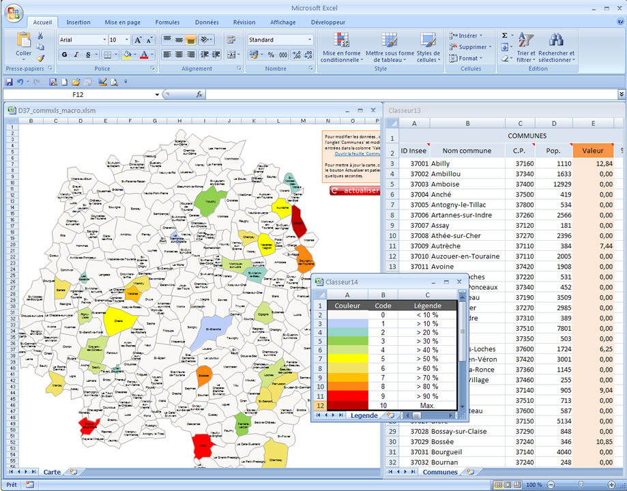627x491 pixels.
Task: Click the eraser clear icon
Action: point(505,59)
